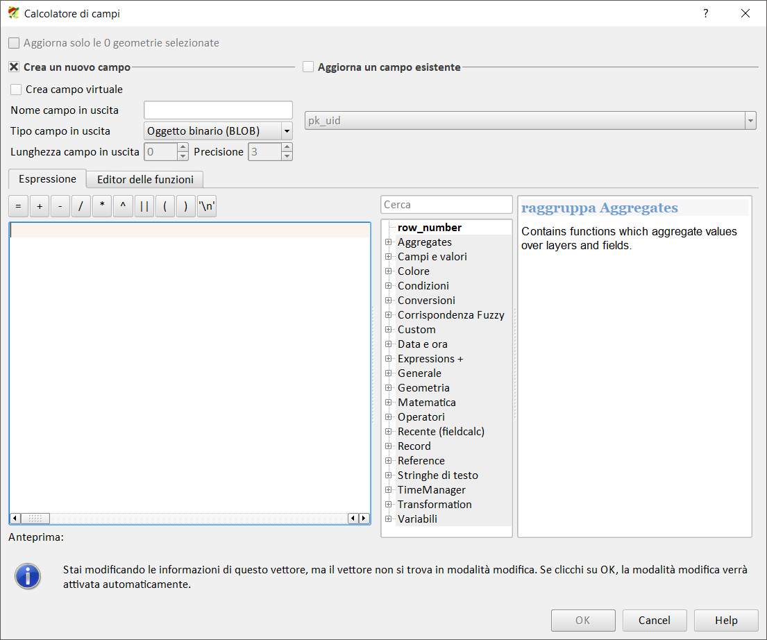Uncheck Crea un nuovo campo
The image size is (767, 640).
(x=14, y=67)
